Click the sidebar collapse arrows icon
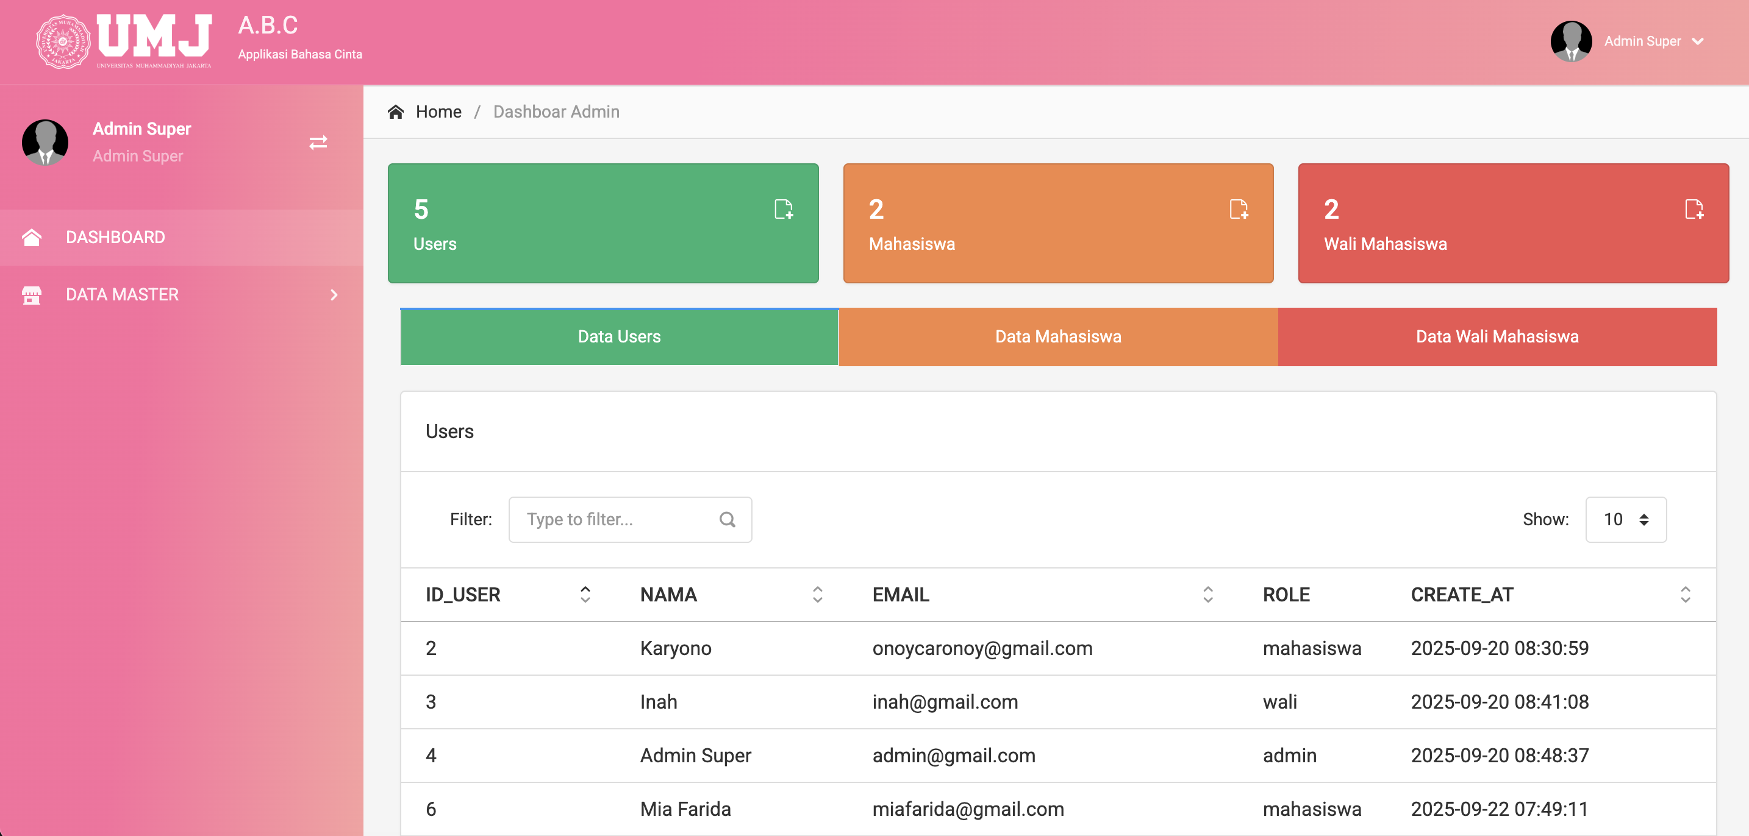This screenshot has height=836, width=1749. click(x=318, y=143)
